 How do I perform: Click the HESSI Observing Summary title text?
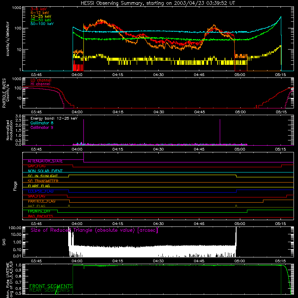tap(158, 3)
